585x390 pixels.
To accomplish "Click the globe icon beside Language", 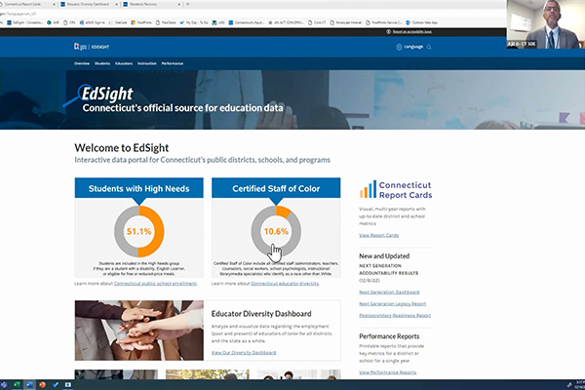I will tap(400, 46).
